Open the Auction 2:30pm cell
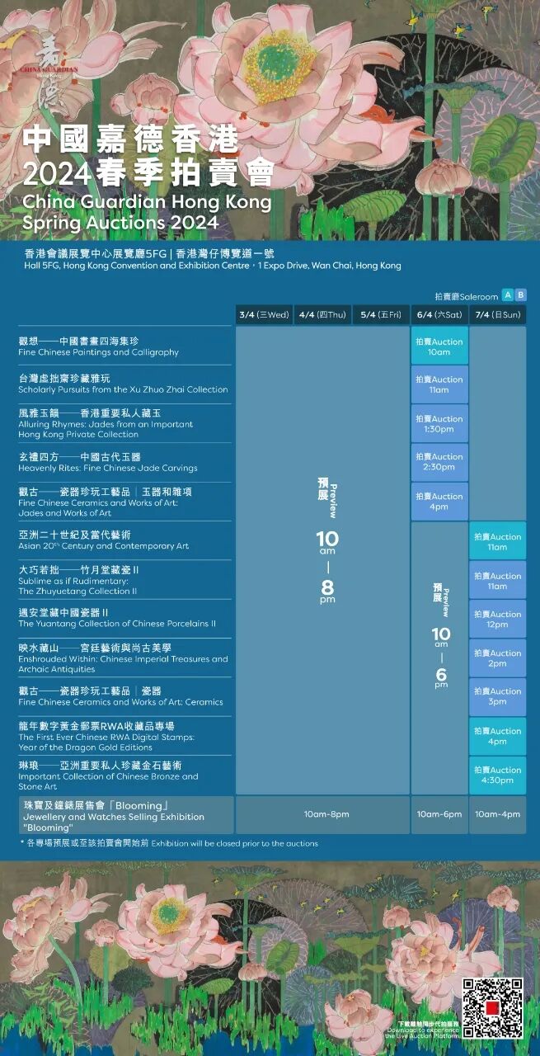The width and height of the screenshot is (540, 1056). 439,462
